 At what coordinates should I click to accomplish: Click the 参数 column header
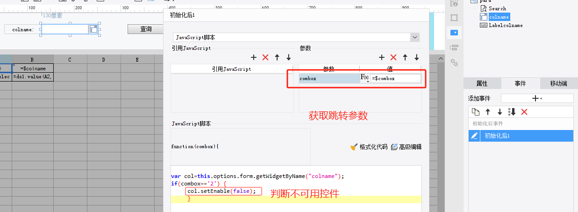coord(329,69)
